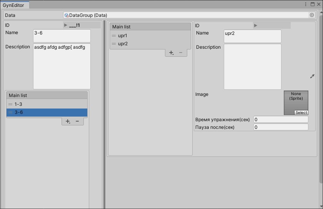Edit the Name field containing upr2

pyautogui.click(x=253, y=36)
